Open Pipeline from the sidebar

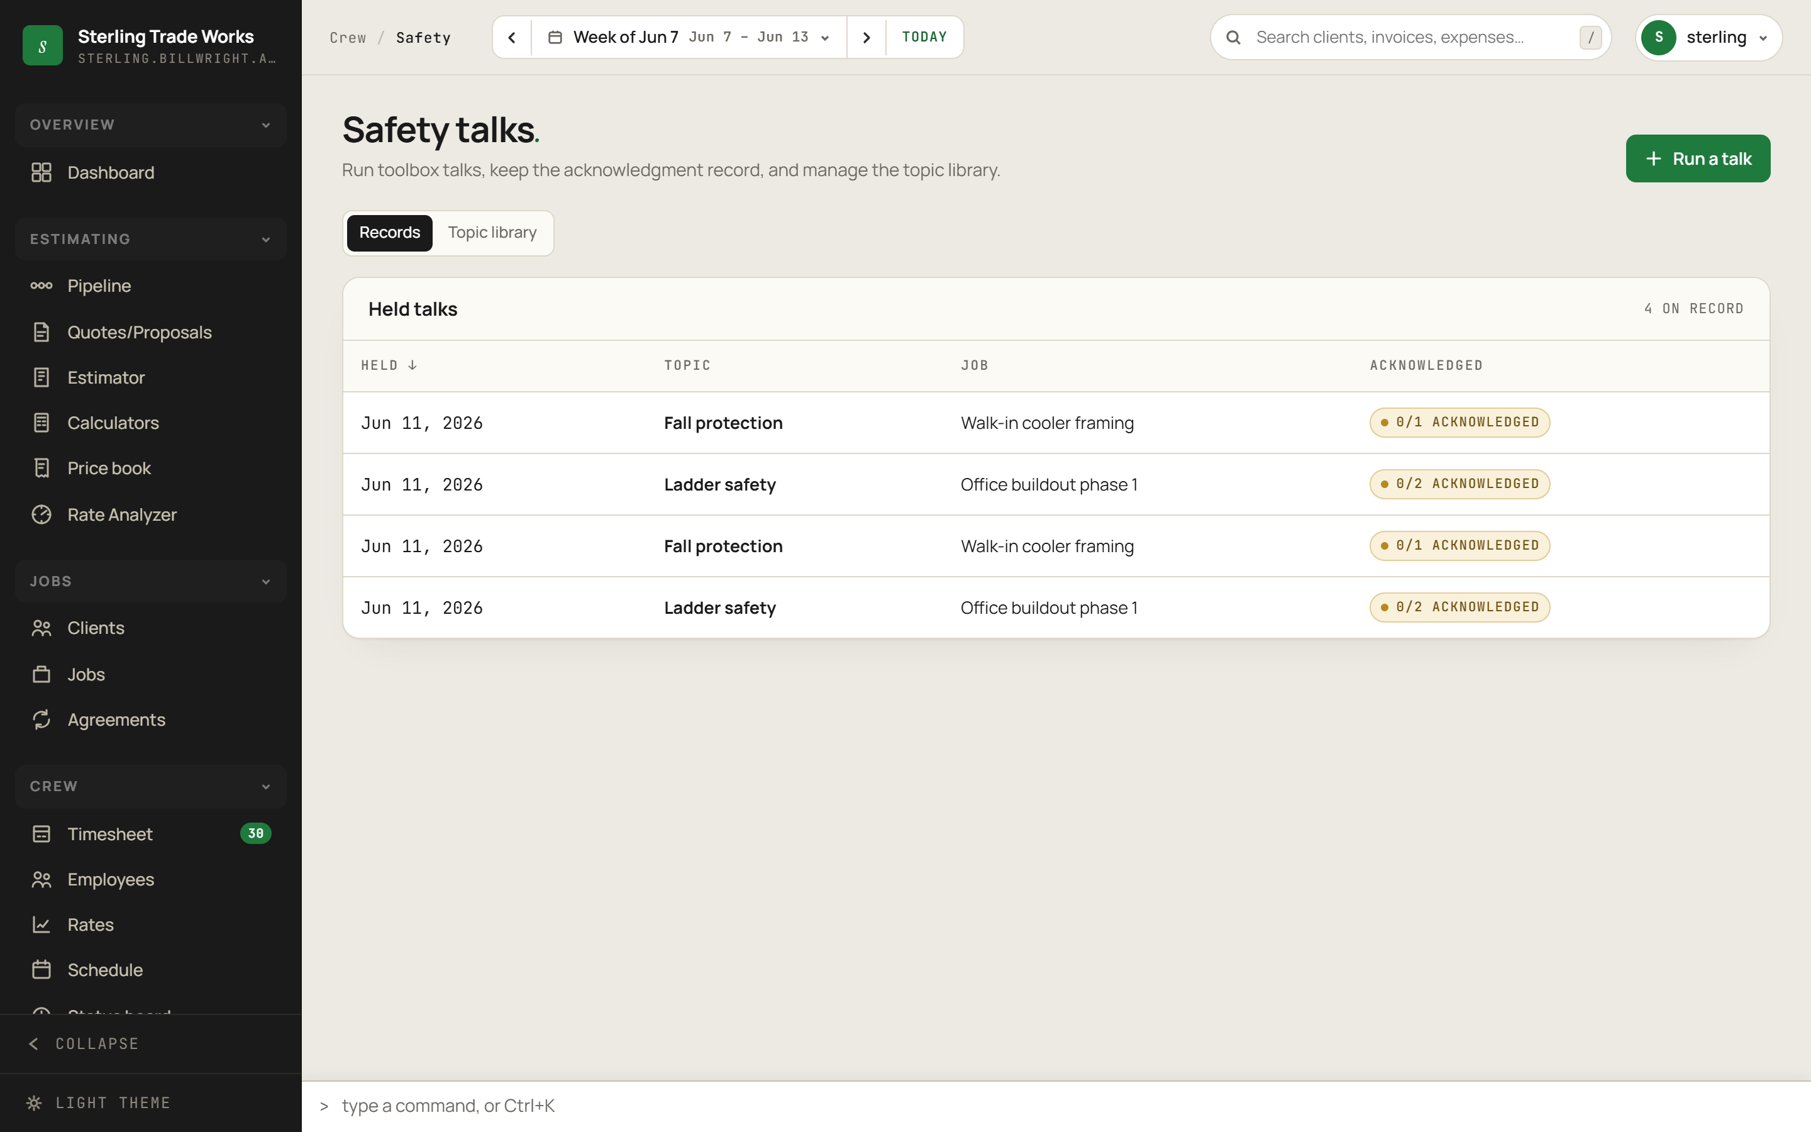tap(150, 286)
